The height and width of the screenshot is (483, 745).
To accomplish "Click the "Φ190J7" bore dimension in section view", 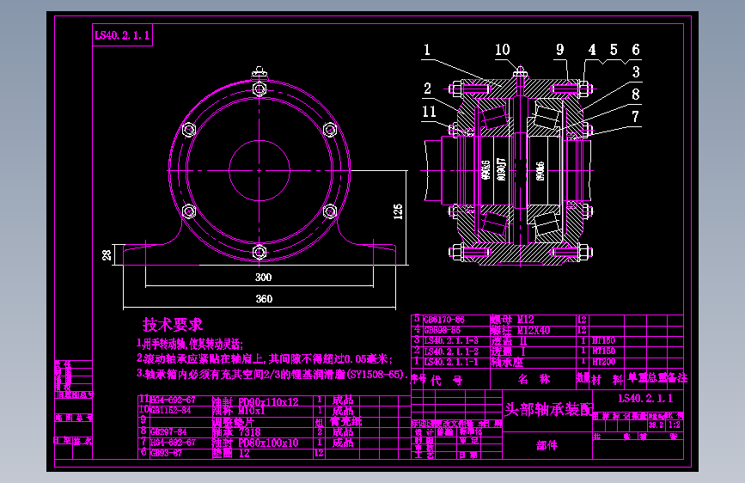I will tap(501, 169).
